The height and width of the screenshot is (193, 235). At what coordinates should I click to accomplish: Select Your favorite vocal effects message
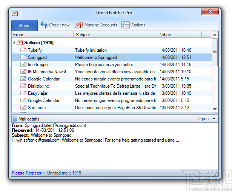(115, 72)
